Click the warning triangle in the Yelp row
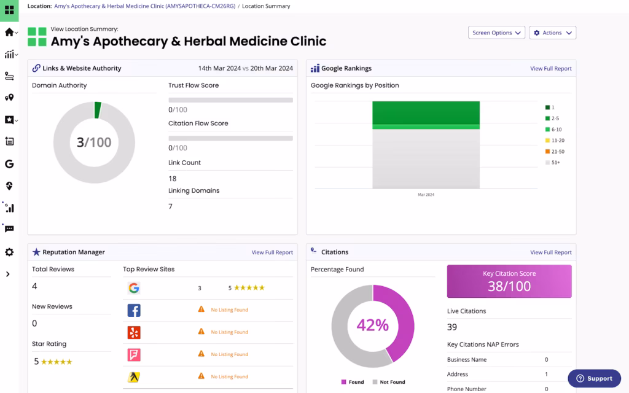629x393 pixels. 201,332
